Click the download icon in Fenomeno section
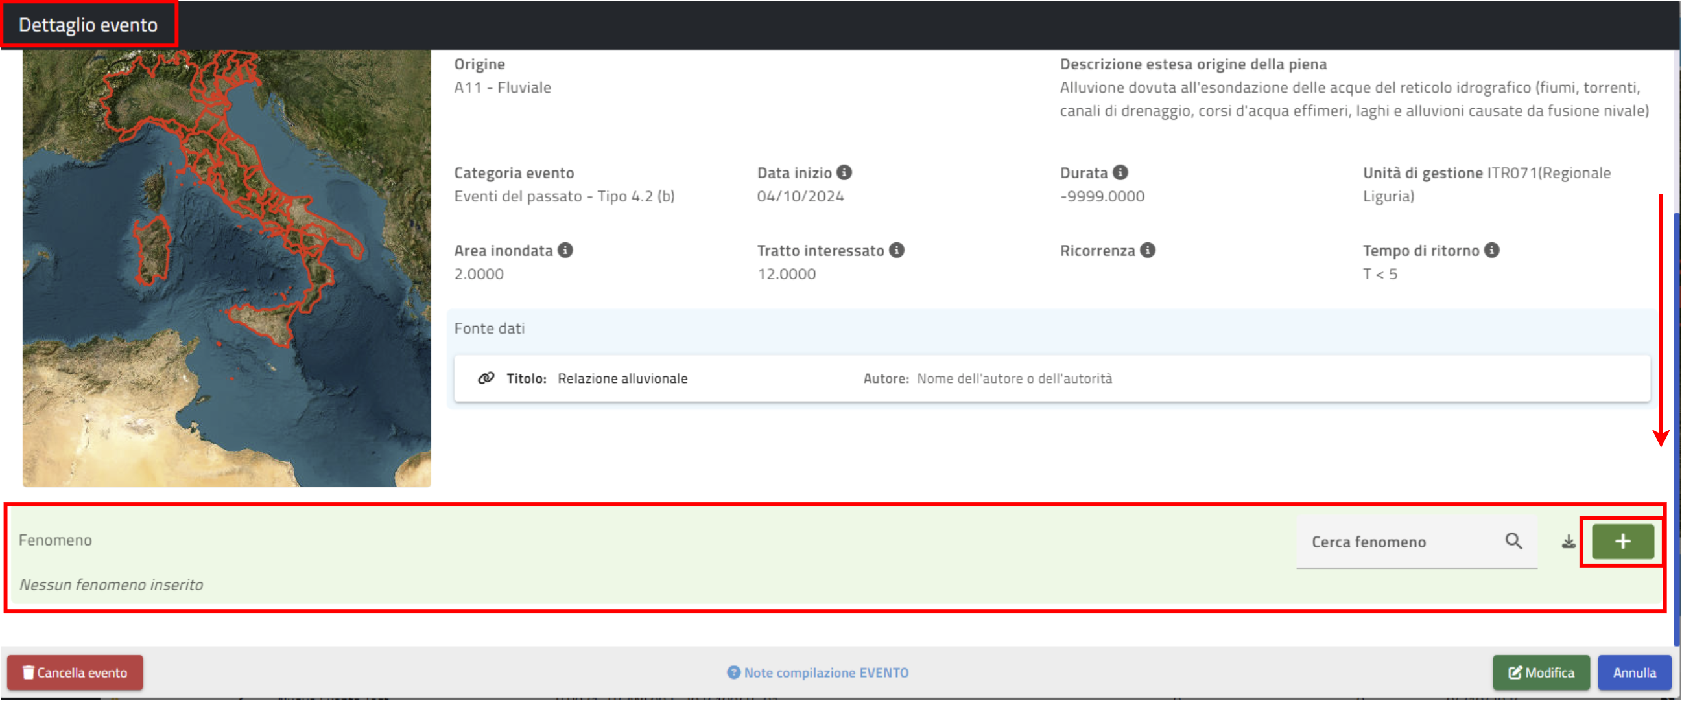The image size is (1682, 701). click(1569, 542)
